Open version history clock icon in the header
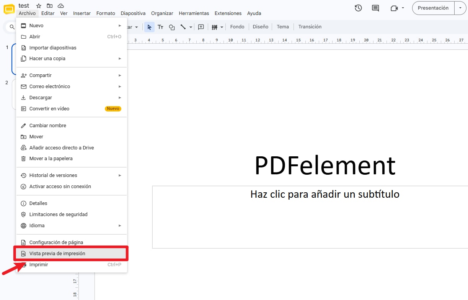468x300 pixels. (358, 8)
